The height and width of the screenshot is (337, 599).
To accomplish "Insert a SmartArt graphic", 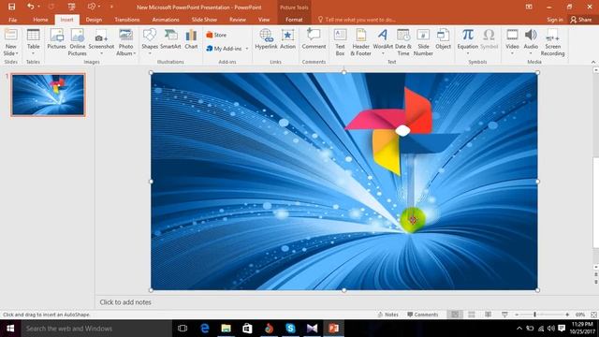I will coord(170,39).
